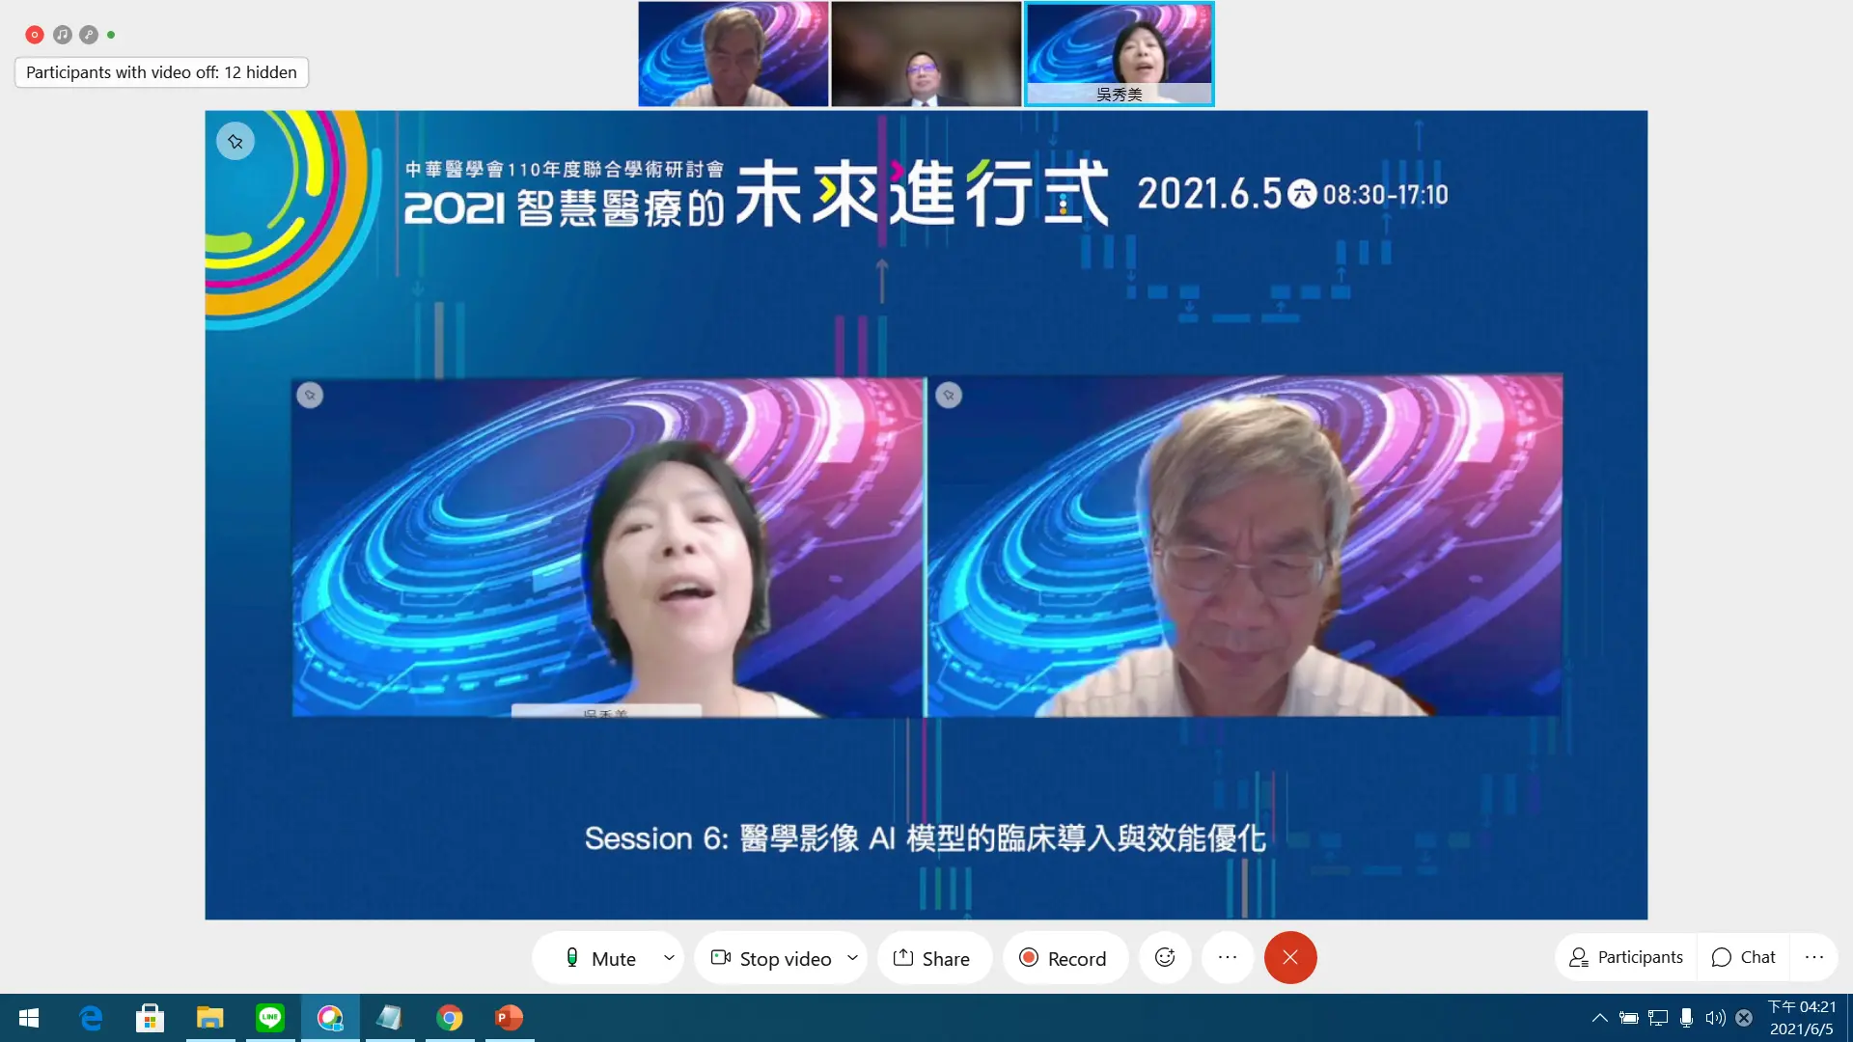The image size is (1853, 1042).
Task: Click the red recording indicator icon
Action: 35,35
